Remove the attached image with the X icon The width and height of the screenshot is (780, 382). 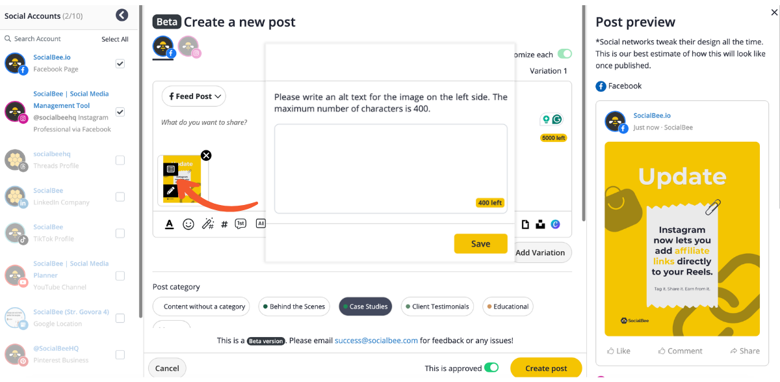click(x=206, y=155)
